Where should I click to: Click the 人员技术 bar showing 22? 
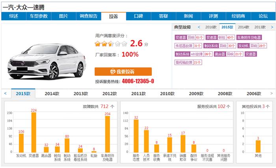146,141
